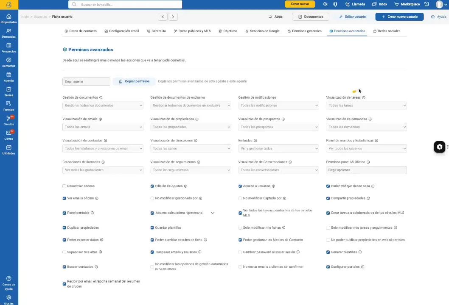Open Correo in the sidebar
Viewport: 449px width, 305px height.
point(9,135)
